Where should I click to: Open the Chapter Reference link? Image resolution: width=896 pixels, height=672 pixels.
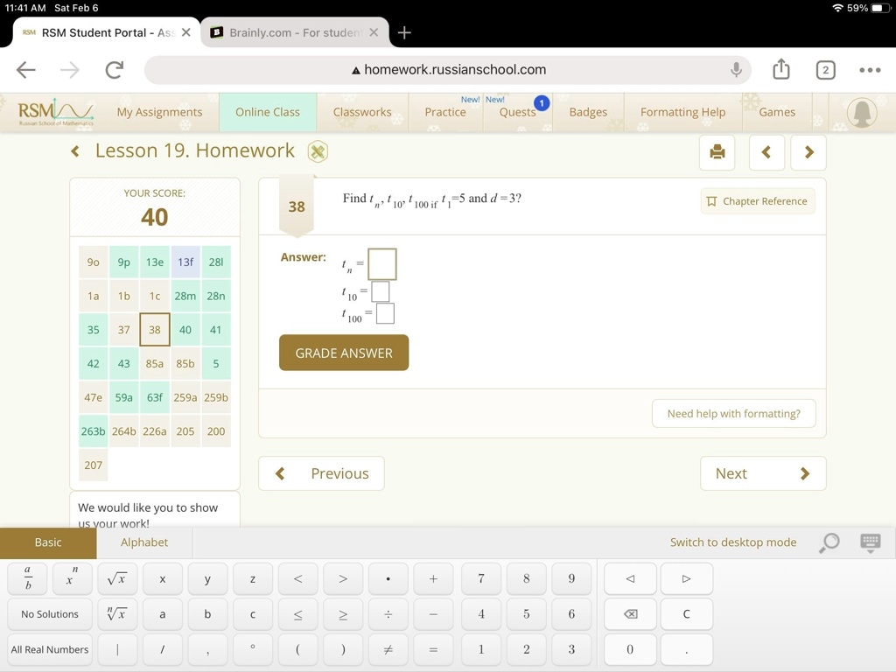point(757,201)
